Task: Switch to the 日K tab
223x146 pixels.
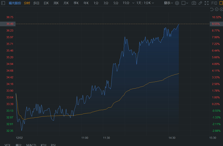Action: tap(46, 3)
